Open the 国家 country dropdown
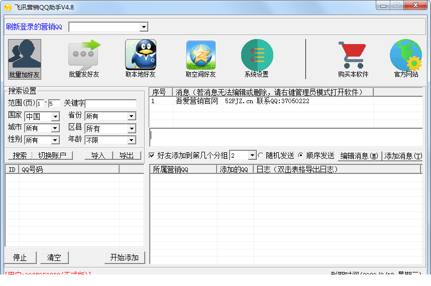The width and height of the screenshot is (431, 286). [x=55, y=117]
